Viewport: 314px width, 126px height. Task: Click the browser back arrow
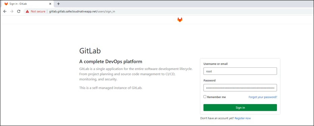point(5,11)
